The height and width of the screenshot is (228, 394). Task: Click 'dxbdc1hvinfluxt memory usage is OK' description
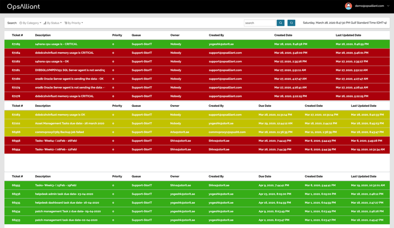(x=60, y=115)
